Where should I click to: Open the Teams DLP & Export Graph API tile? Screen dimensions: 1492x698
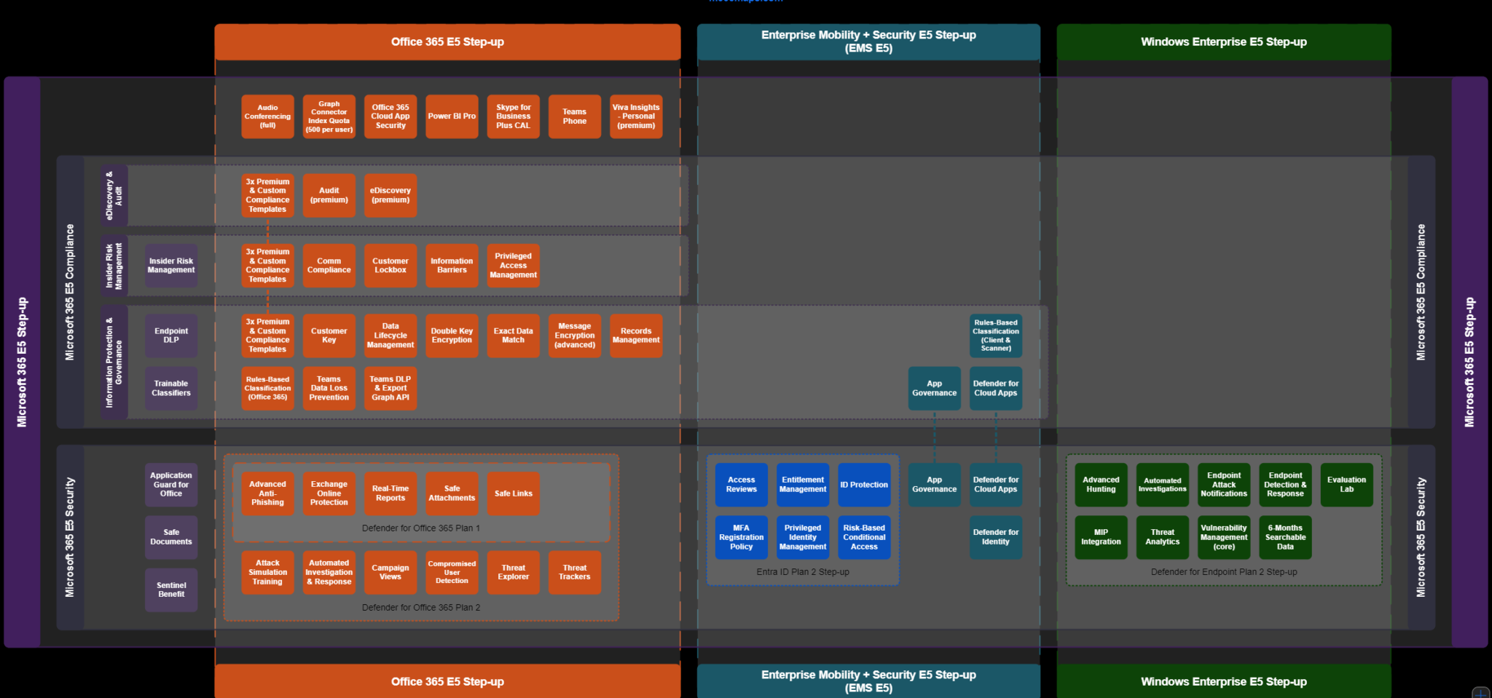pos(390,388)
